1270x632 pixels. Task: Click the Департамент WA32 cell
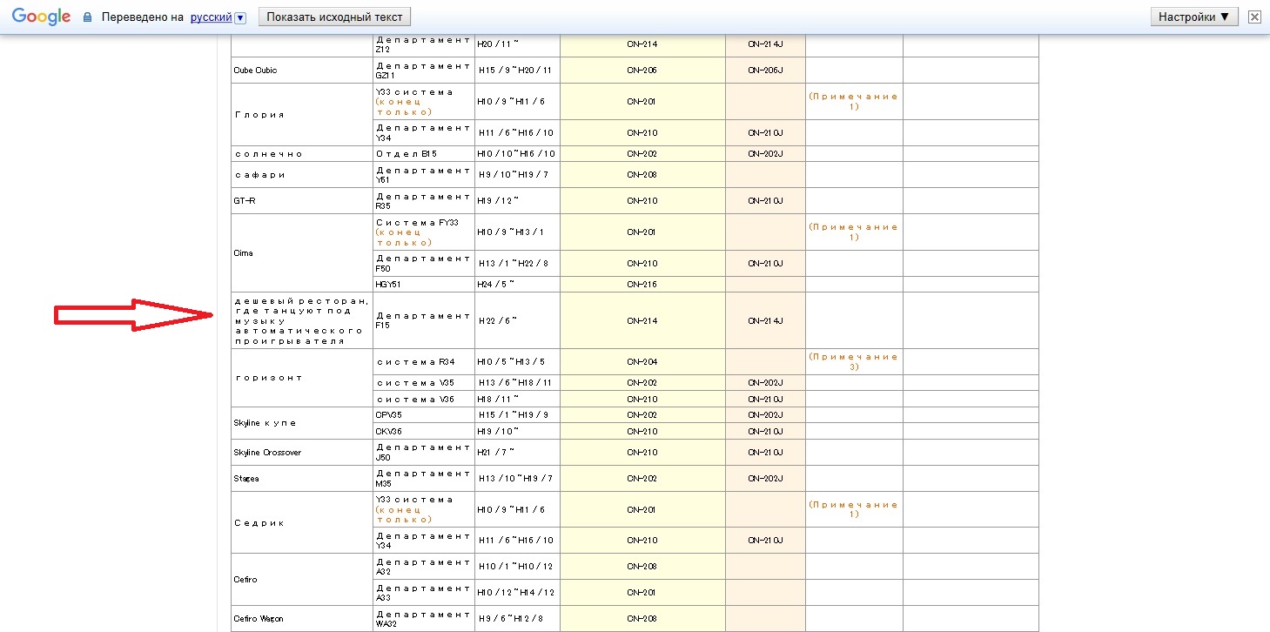[424, 619]
